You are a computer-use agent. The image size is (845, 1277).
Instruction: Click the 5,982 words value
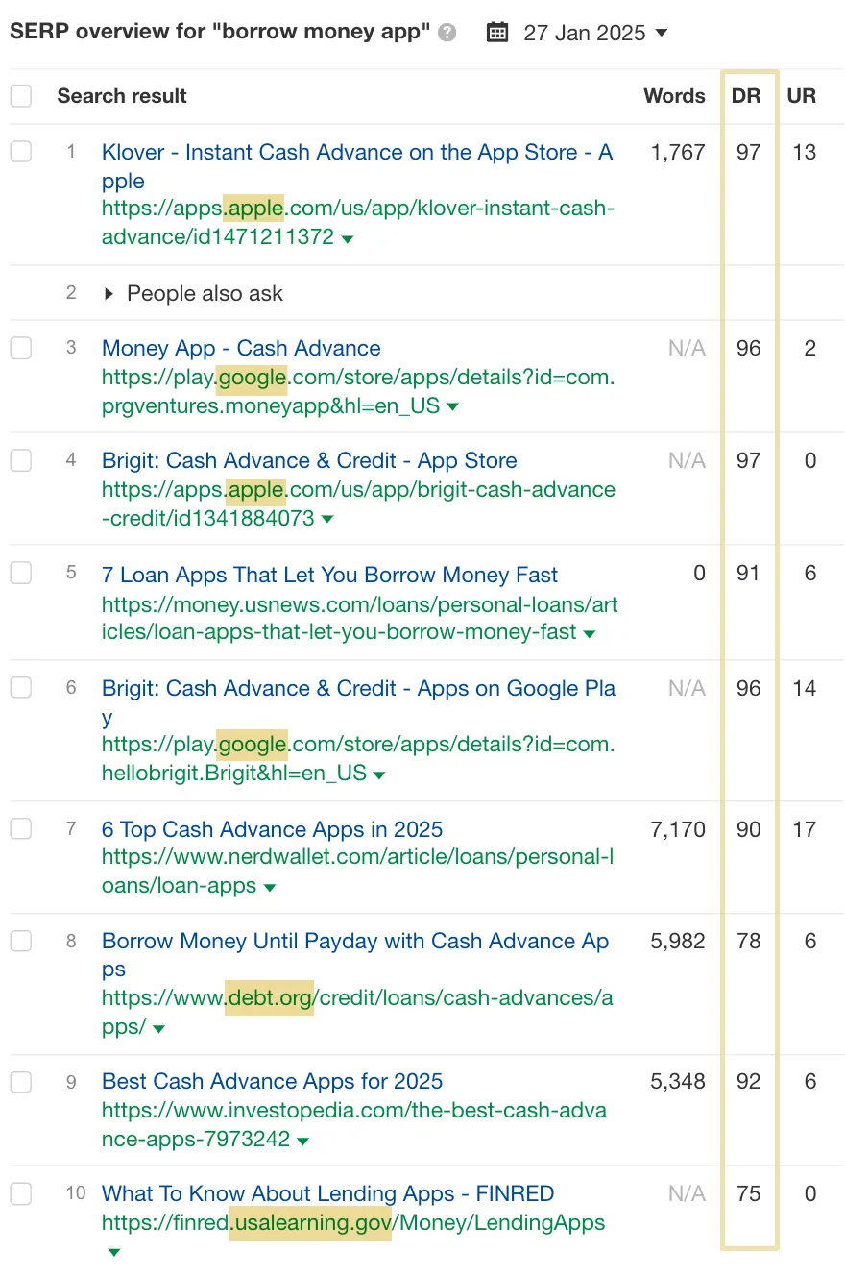[678, 942]
